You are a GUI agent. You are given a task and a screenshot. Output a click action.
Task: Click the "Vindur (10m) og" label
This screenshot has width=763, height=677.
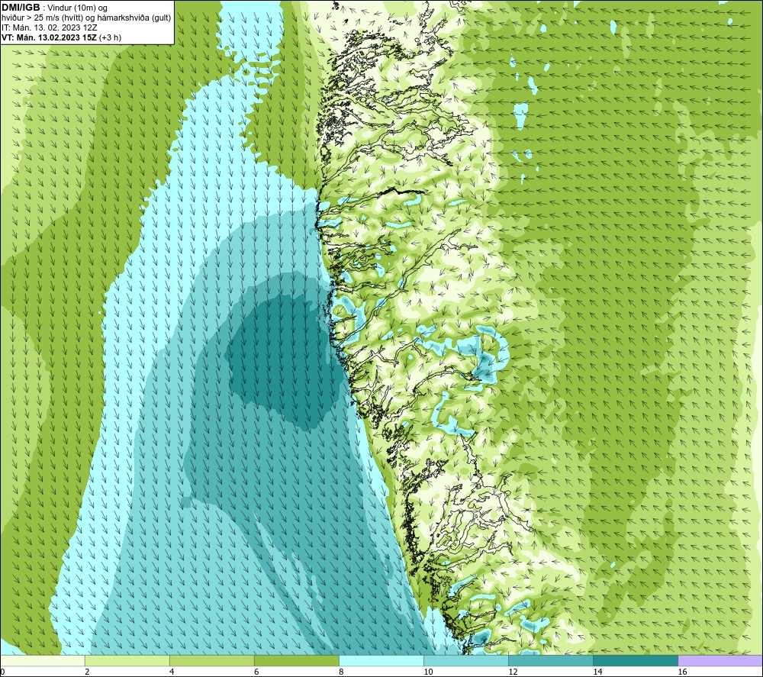[x=79, y=8]
